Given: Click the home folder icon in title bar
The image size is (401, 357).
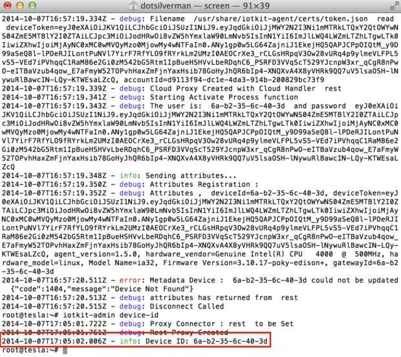Looking at the screenshot, I should tap(133, 6).
